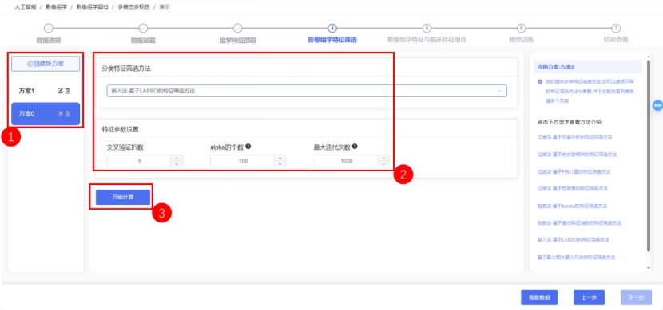Screen dimensions: 663x310
Task: Click scrollbar down arrow in right panel
Action: 649,268
